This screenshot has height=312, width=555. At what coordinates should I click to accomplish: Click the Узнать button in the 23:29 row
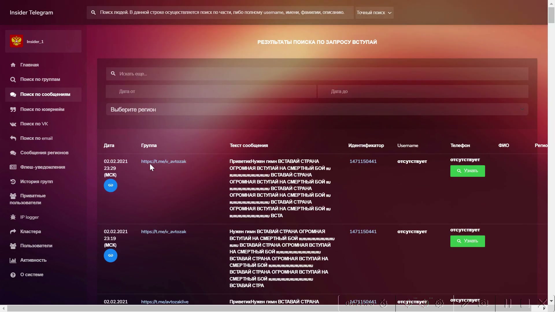click(467, 171)
